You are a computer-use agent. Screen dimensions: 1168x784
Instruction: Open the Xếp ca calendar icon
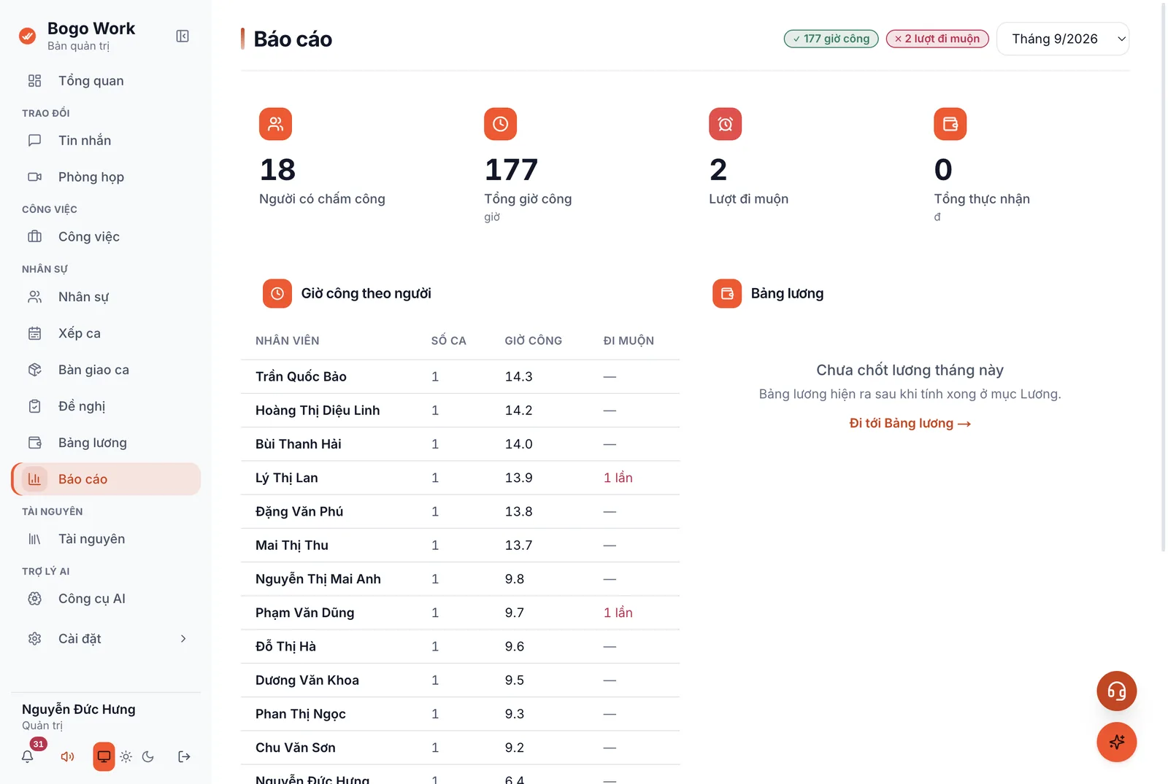click(x=34, y=333)
